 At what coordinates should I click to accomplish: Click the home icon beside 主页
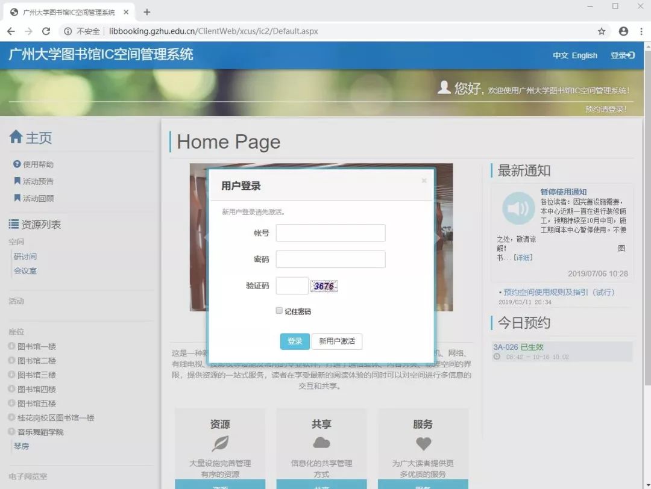pos(16,137)
